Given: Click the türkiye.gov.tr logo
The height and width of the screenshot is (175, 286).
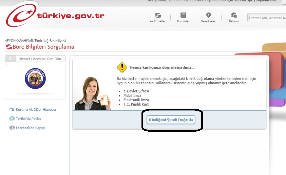Looking at the screenshot, I should (x=56, y=16).
